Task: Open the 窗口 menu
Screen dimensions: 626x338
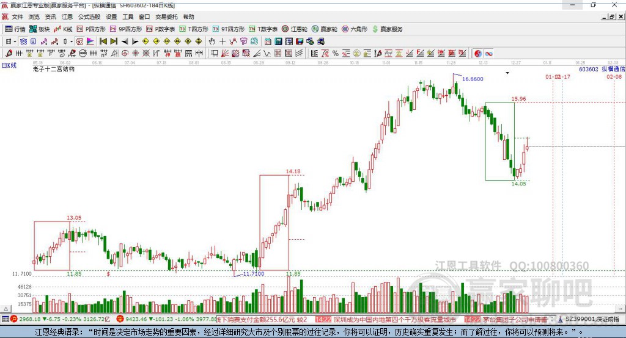Action: (144, 16)
